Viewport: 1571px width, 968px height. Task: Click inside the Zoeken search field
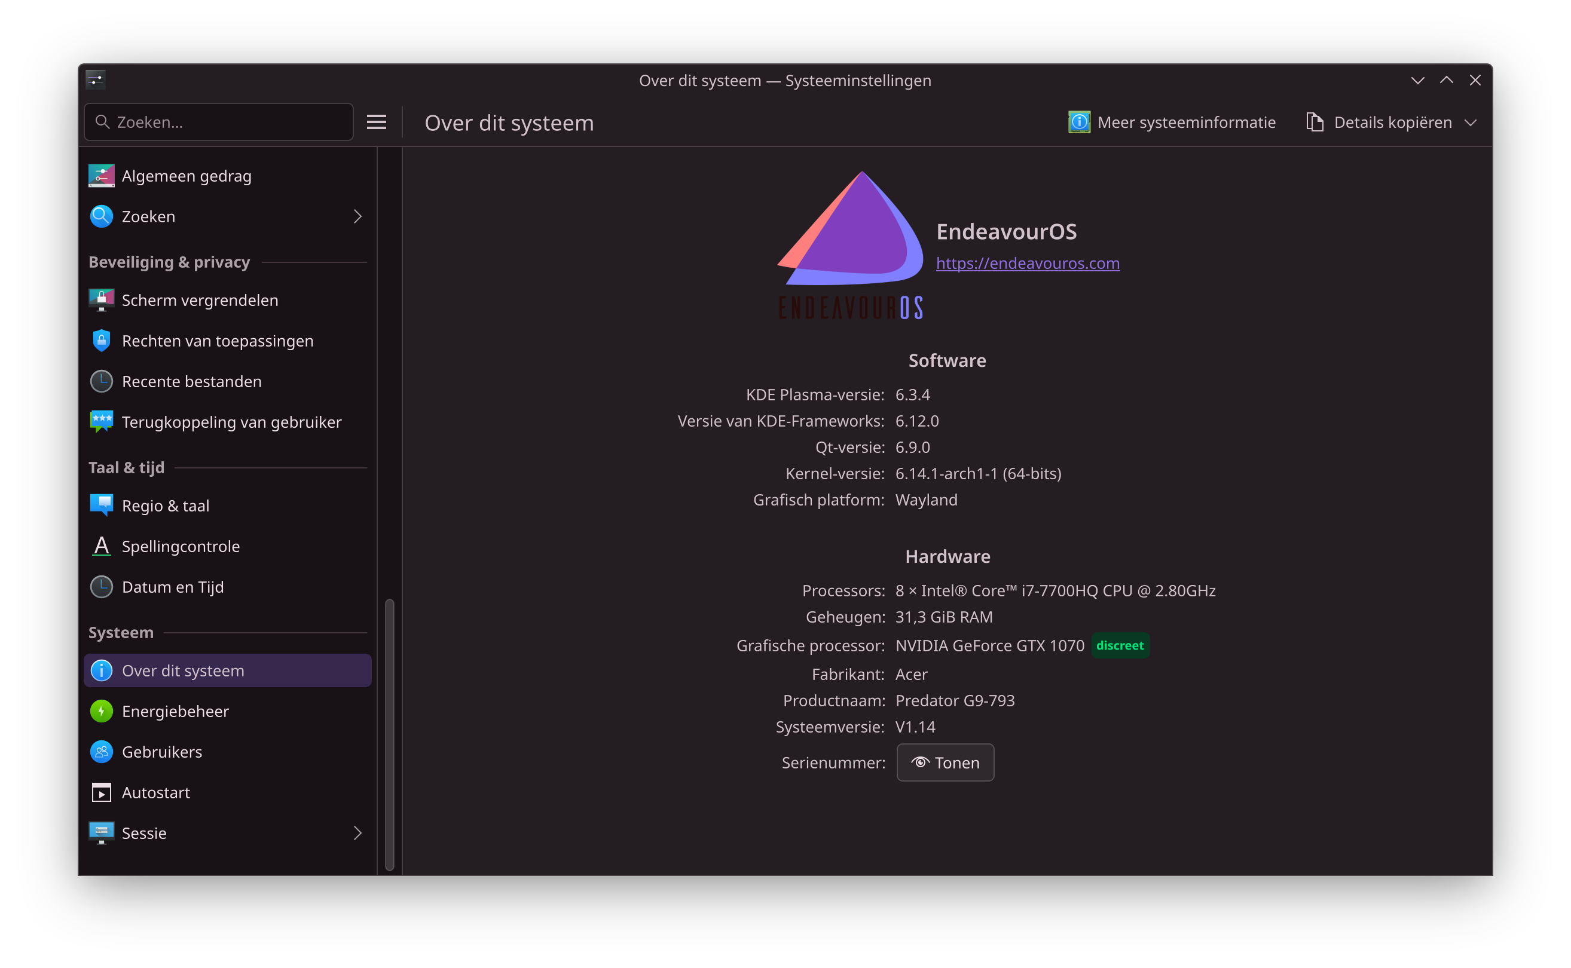219,122
